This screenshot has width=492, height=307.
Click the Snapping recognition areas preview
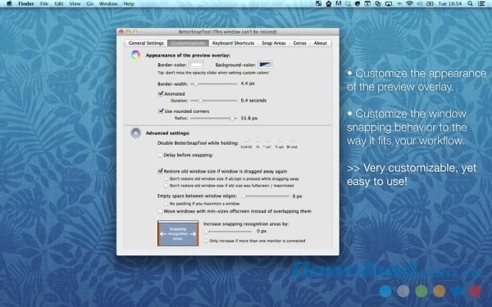pos(178,233)
